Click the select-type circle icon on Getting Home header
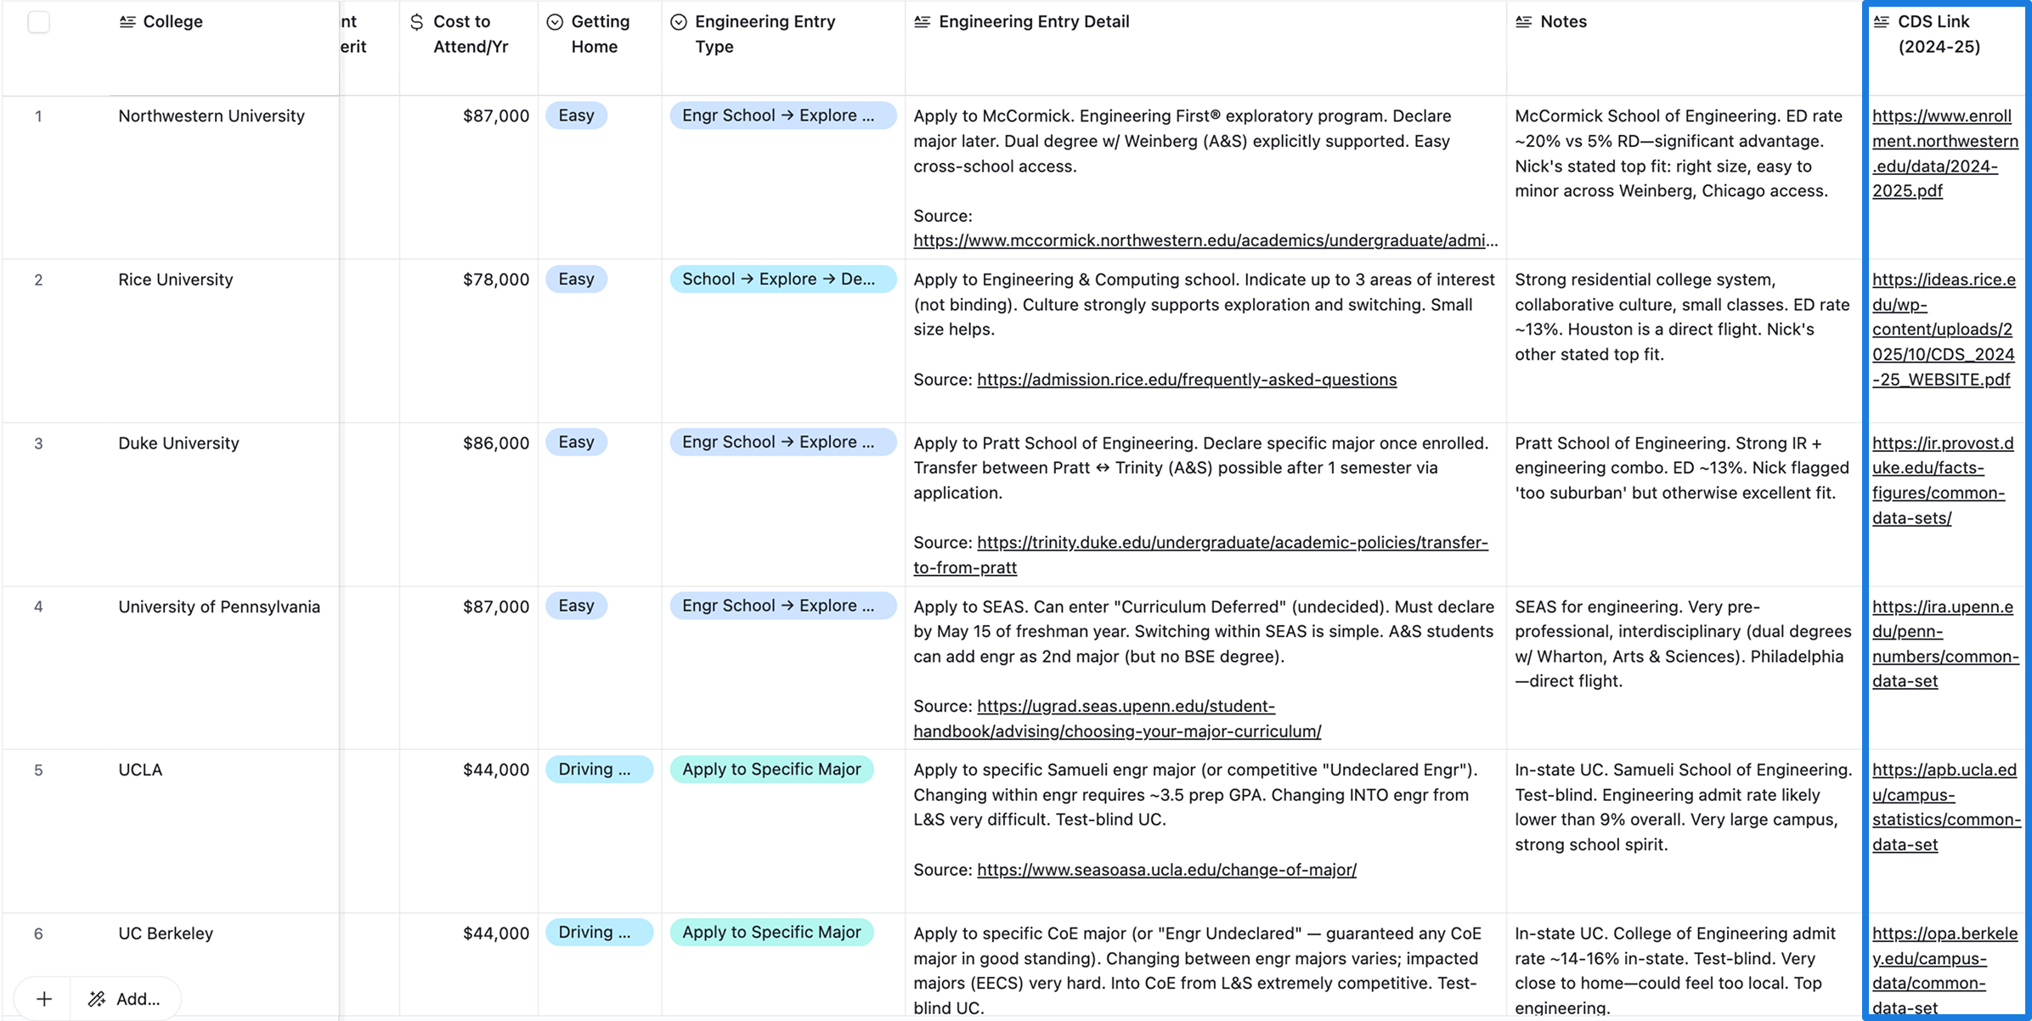2032x1021 pixels. (555, 22)
